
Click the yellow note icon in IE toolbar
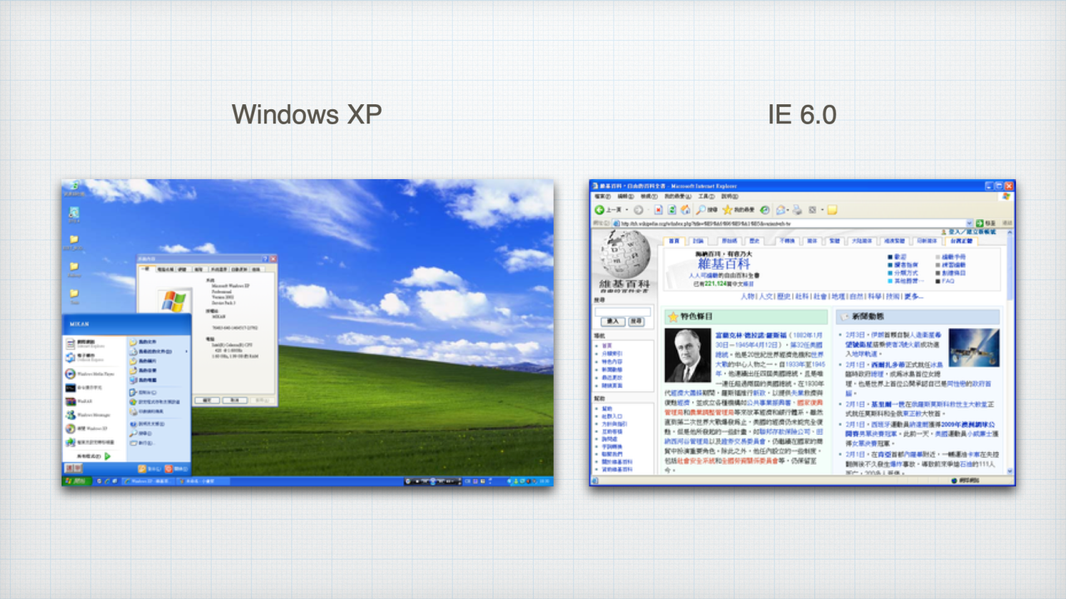click(832, 210)
